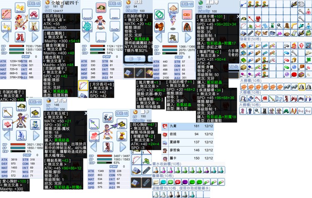Pick the white pill in medicine box
Viewport: 312px width, 198px height.
tap(156, 182)
